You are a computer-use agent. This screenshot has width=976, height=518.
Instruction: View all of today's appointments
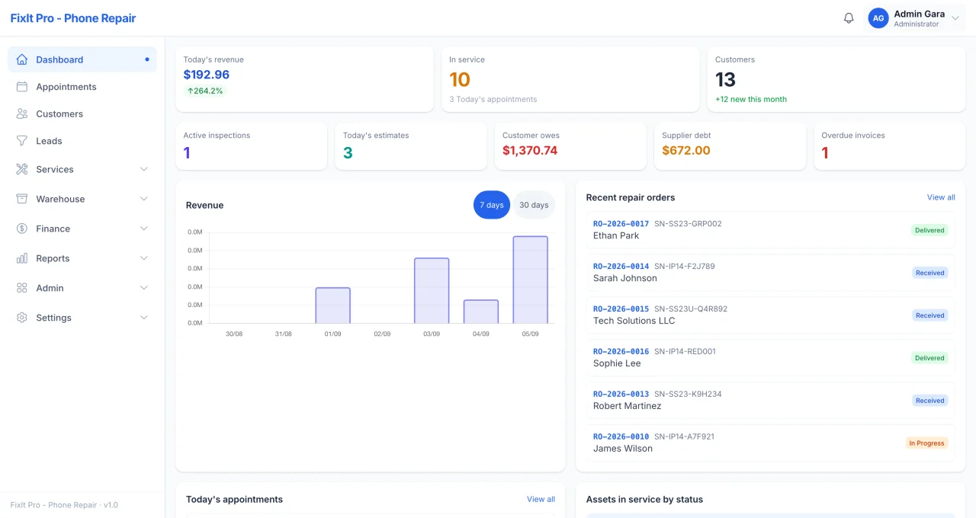pos(541,500)
